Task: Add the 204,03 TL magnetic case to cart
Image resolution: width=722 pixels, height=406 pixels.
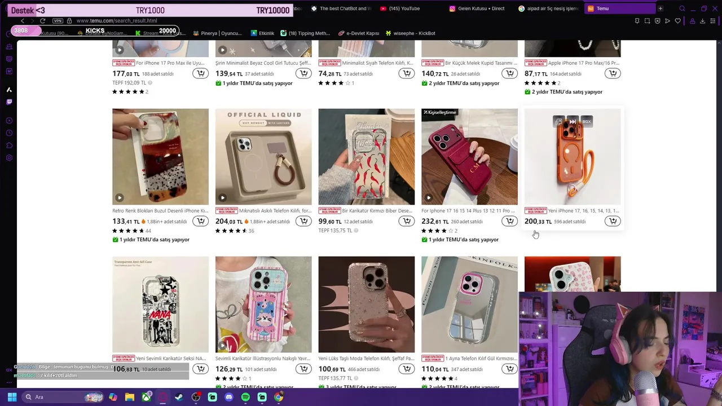Action: (303, 221)
